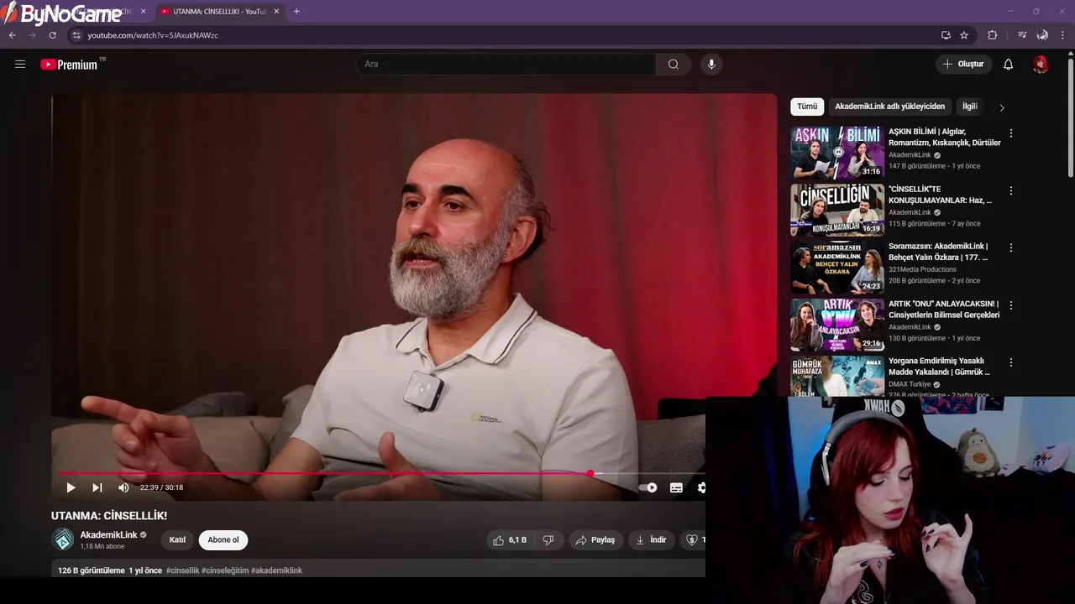Select AkademikLink adlı yükleyiciden chip
1075x604 pixels.
(x=890, y=107)
